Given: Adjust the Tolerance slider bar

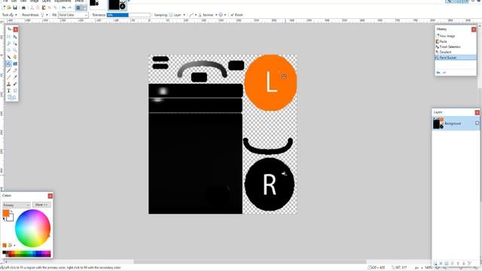Looking at the screenshot, I should (129, 15).
